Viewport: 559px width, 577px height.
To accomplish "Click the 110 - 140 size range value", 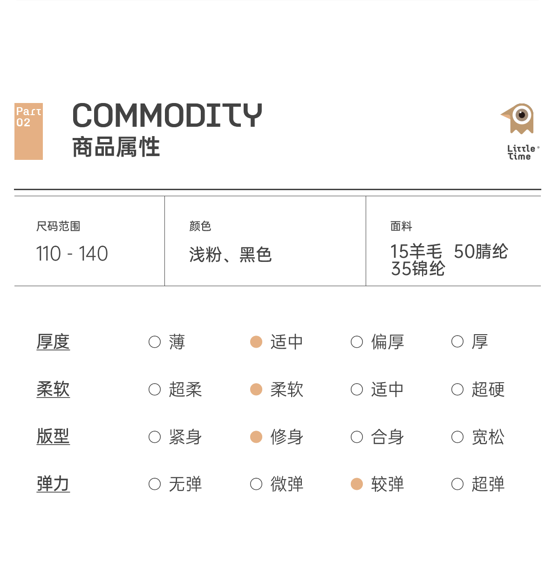I will tap(72, 254).
